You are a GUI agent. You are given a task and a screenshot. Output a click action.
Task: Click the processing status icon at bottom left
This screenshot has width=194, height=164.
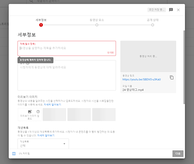[x=14, y=154]
